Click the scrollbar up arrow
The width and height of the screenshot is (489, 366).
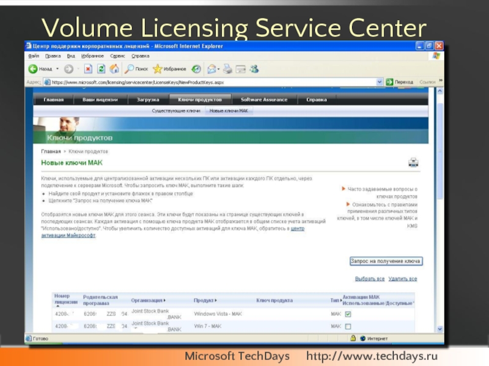click(440, 91)
